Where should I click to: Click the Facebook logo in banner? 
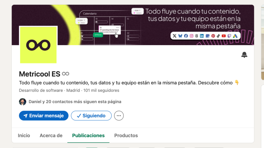point(186,36)
